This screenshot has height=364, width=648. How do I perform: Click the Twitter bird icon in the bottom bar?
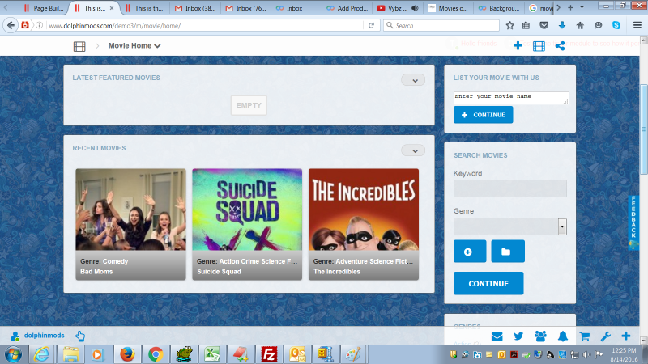pyautogui.click(x=518, y=336)
